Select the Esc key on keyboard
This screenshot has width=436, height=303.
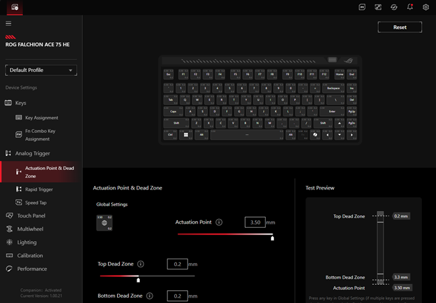coord(168,75)
